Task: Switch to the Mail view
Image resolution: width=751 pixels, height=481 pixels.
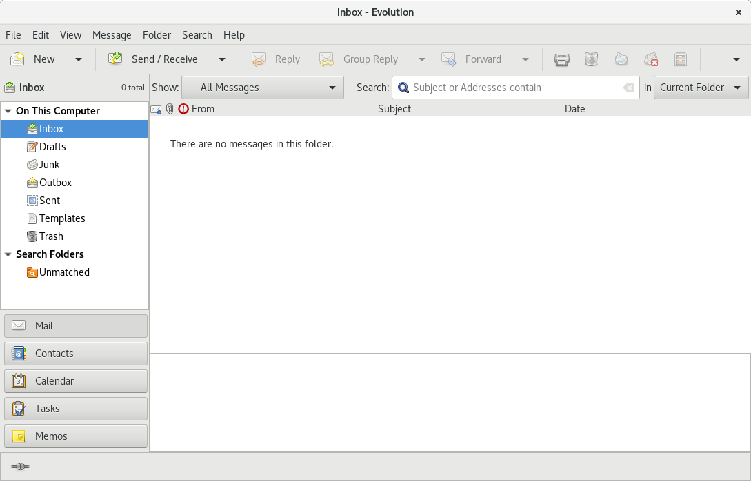Action: click(x=76, y=326)
